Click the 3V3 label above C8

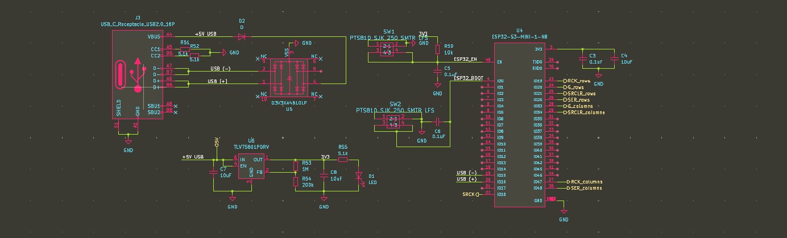[325, 157]
